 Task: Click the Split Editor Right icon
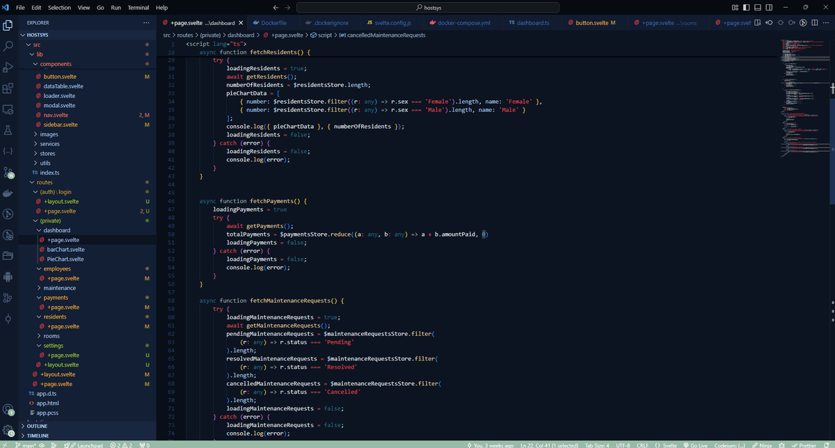(x=814, y=22)
